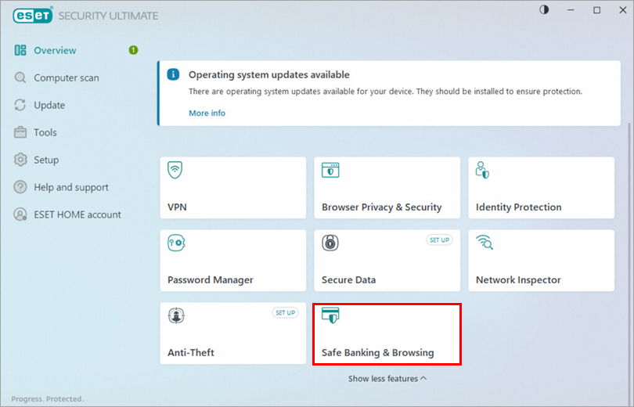This screenshot has width=634, height=407.
Task: Select Tools in the sidebar
Action: pos(45,132)
